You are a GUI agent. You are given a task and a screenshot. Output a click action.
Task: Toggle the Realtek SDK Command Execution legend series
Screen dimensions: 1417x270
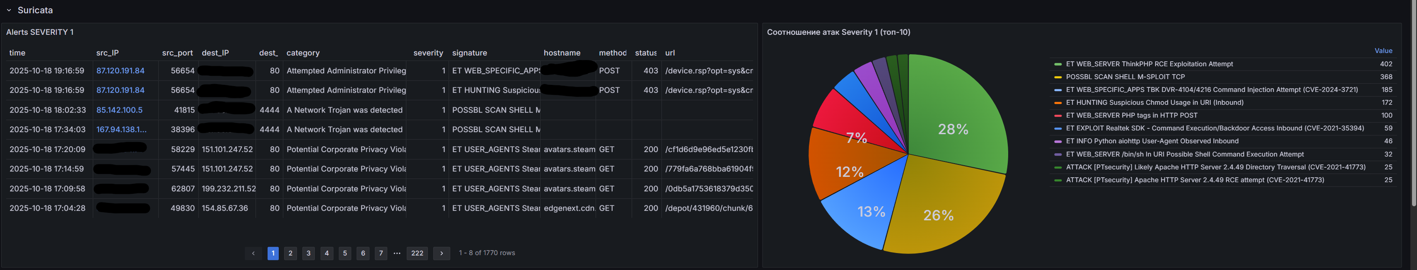[1214, 128]
